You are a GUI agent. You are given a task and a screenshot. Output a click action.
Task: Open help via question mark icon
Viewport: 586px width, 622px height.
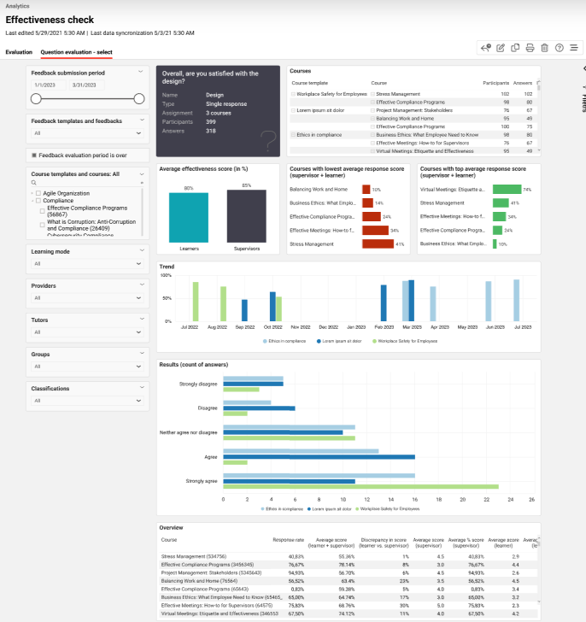559,48
